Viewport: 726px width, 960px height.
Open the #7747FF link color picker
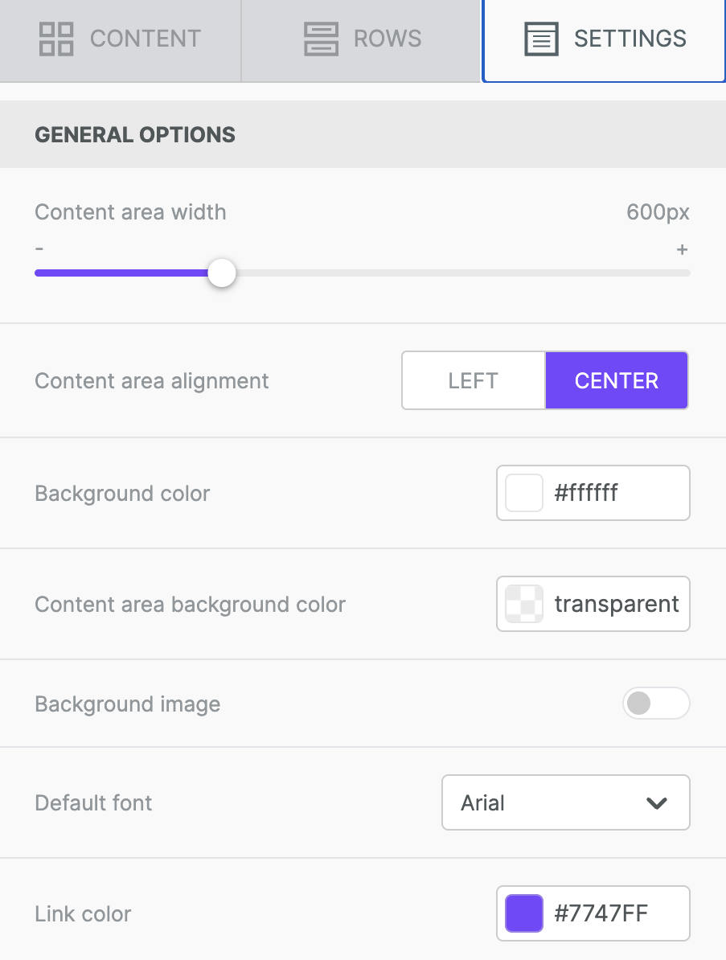click(593, 913)
